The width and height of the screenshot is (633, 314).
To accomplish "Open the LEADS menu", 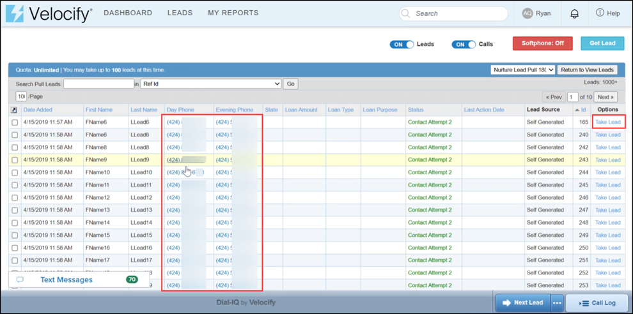I will tap(180, 13).
